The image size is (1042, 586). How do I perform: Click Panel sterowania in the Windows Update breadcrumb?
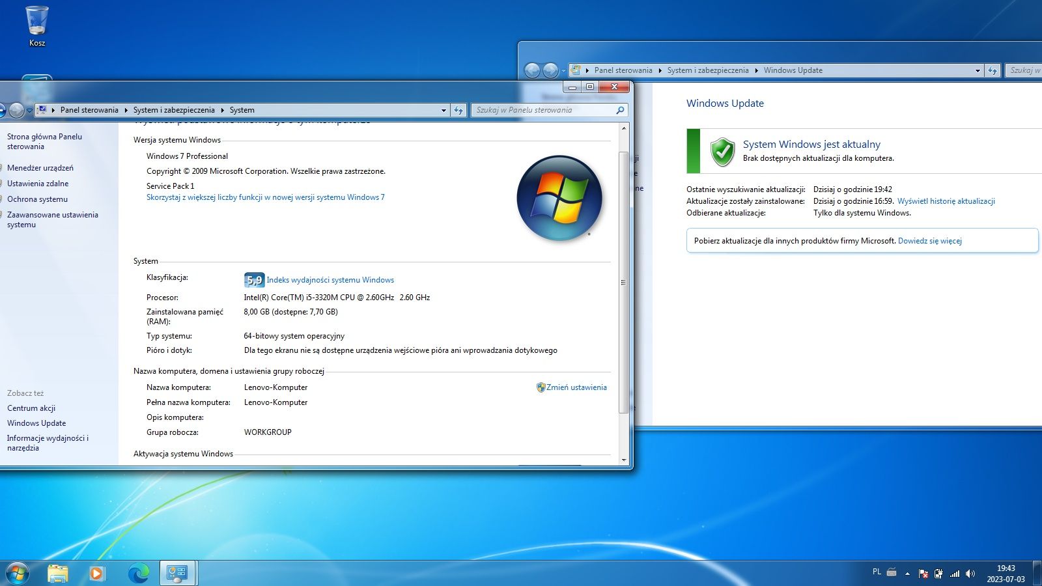(623, 70)
